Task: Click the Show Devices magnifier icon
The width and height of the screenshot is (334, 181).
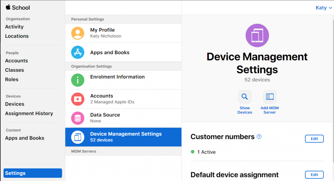Action: [x=245, y=97]
